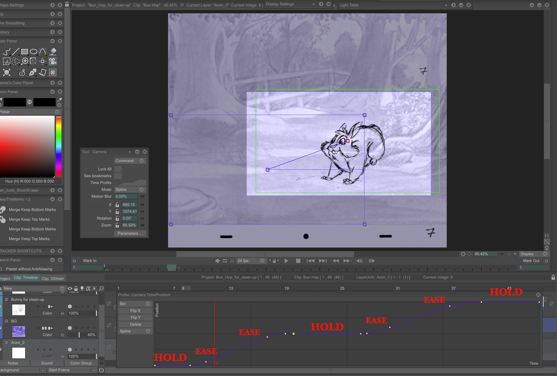The width and height of the screenshot is (557, 376).
Task: Click the Parameters ... button
Action: [130, 233]
